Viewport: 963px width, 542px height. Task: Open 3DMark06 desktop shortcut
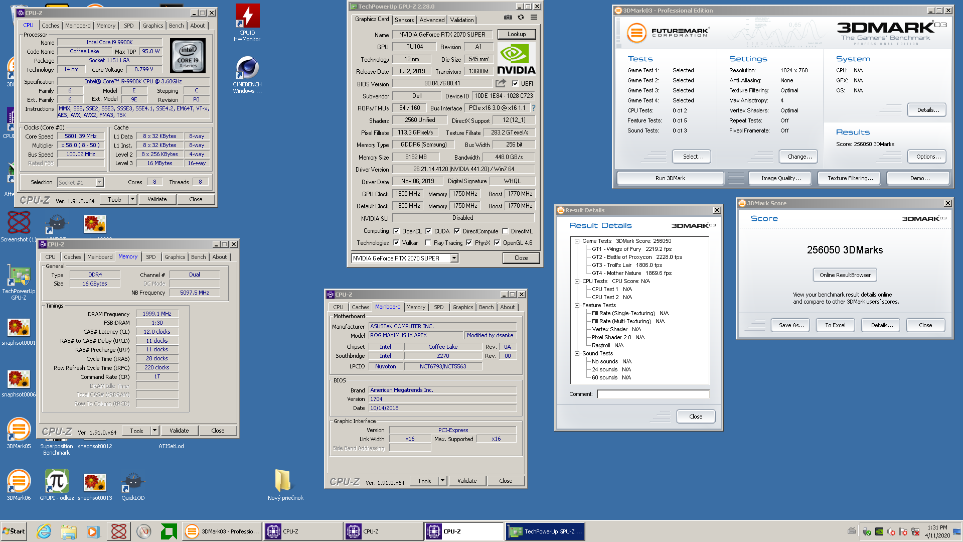[x=19, y=485]
